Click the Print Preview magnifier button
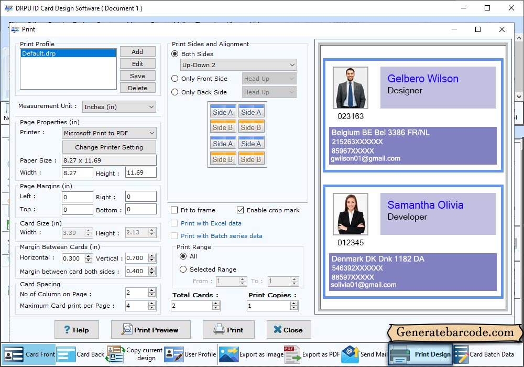The height and width of the screenshot is (367, 524). 151,330
